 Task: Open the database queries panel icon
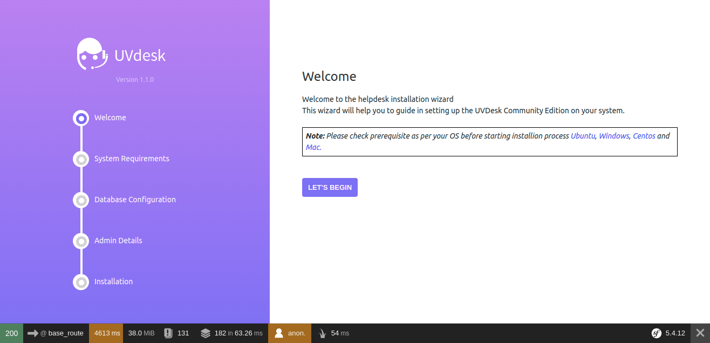coord(206,333)
